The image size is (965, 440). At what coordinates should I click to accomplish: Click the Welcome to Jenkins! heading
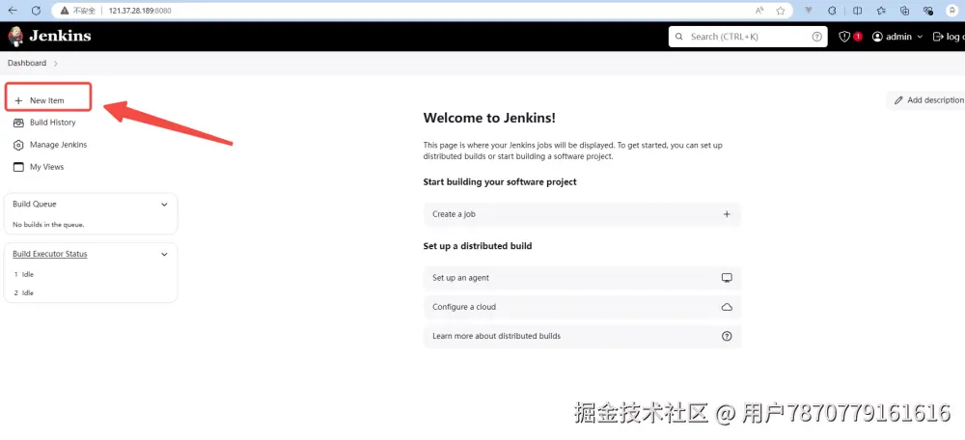pos(489,118)
